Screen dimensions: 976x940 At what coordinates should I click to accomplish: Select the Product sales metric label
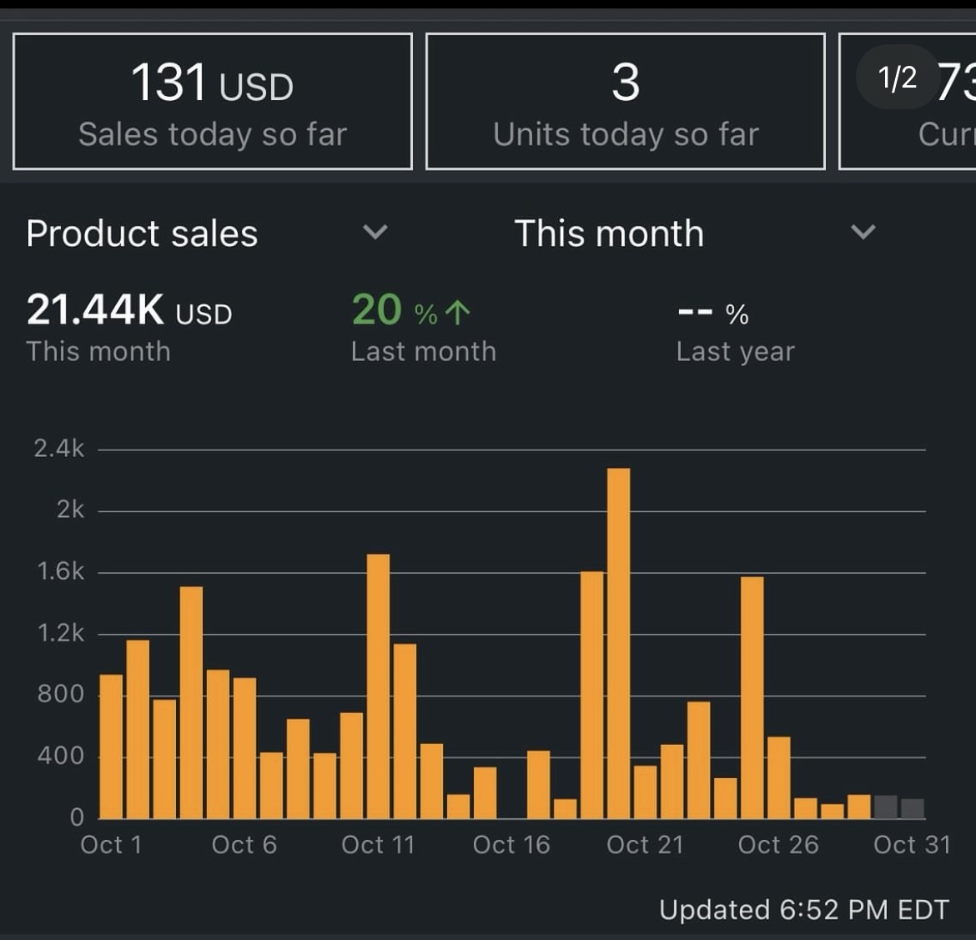point(142,234)
